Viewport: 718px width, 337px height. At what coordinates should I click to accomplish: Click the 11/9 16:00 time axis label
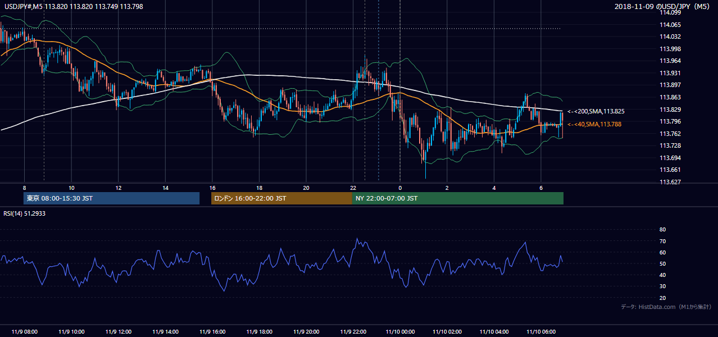click(x=212, y=332)
